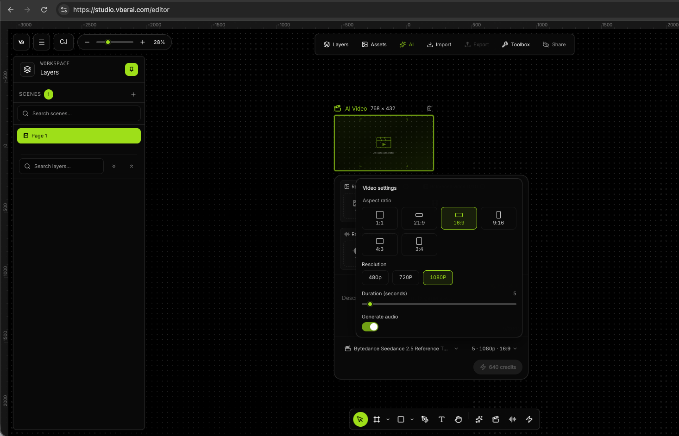This screenshot has height=436, width=679.
Task: Select the 21:9 aspect ratio
Action: click(419, 218)
